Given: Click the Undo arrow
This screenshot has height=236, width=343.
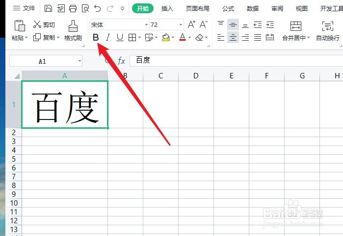Looking at the screenshot, I should [98, 8].
